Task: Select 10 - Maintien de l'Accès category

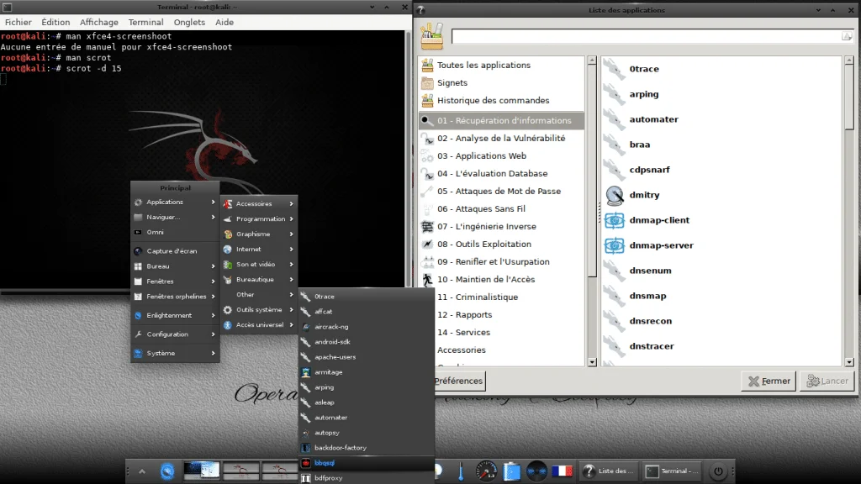Action: (x=502, y=279)
